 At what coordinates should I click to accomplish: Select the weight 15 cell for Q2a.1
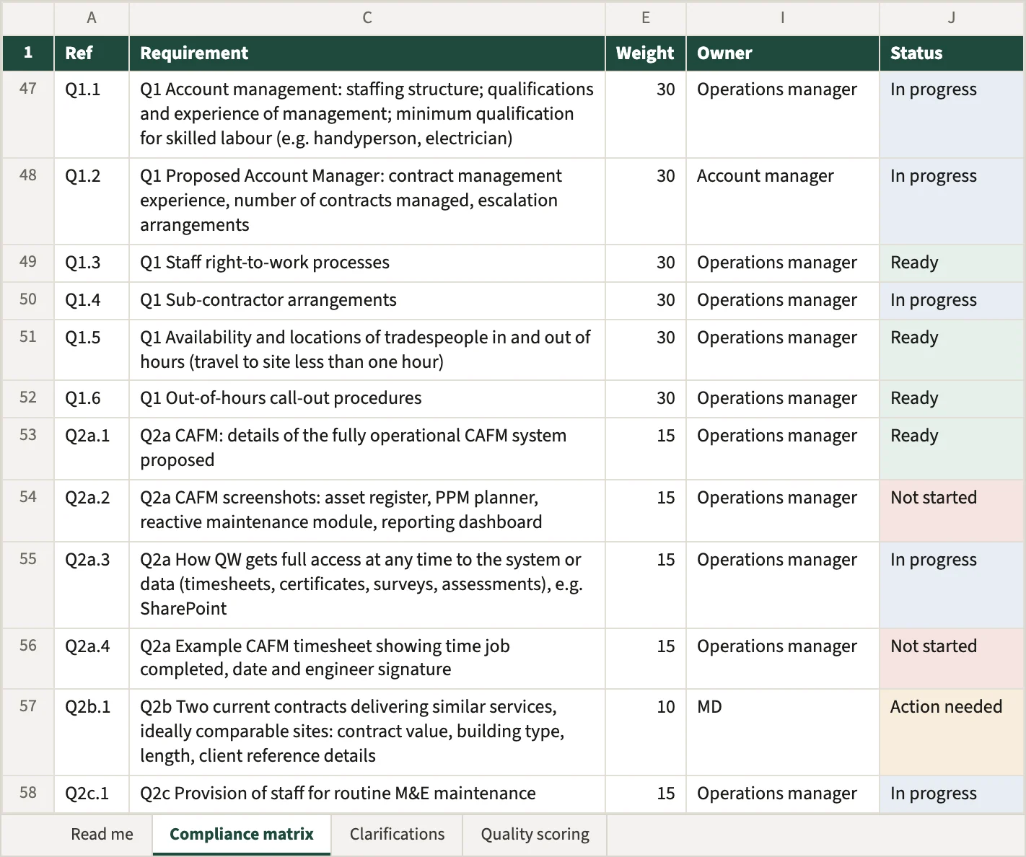[x=646, y=449]
